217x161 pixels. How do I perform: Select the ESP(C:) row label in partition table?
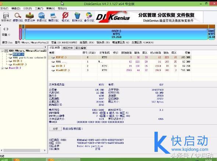pyautogui.click(x=61, y=57)
